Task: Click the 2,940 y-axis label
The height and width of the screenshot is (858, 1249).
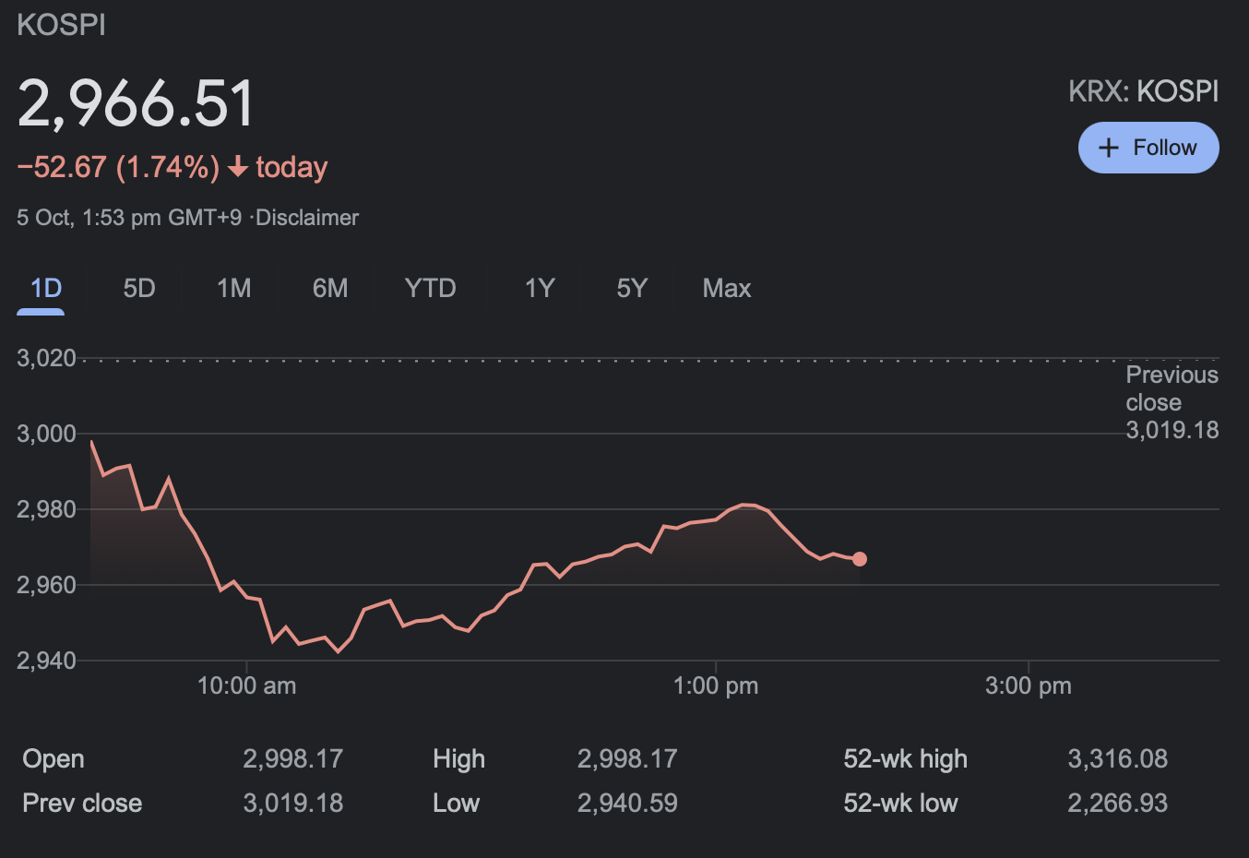Action: tap(46, 661)
